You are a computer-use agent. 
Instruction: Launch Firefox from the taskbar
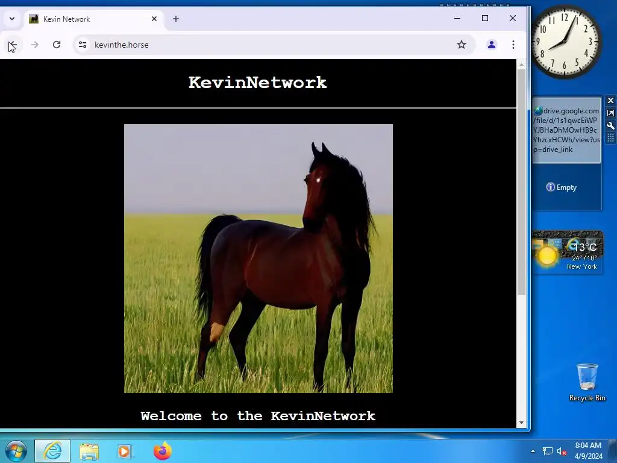[163, 451]
